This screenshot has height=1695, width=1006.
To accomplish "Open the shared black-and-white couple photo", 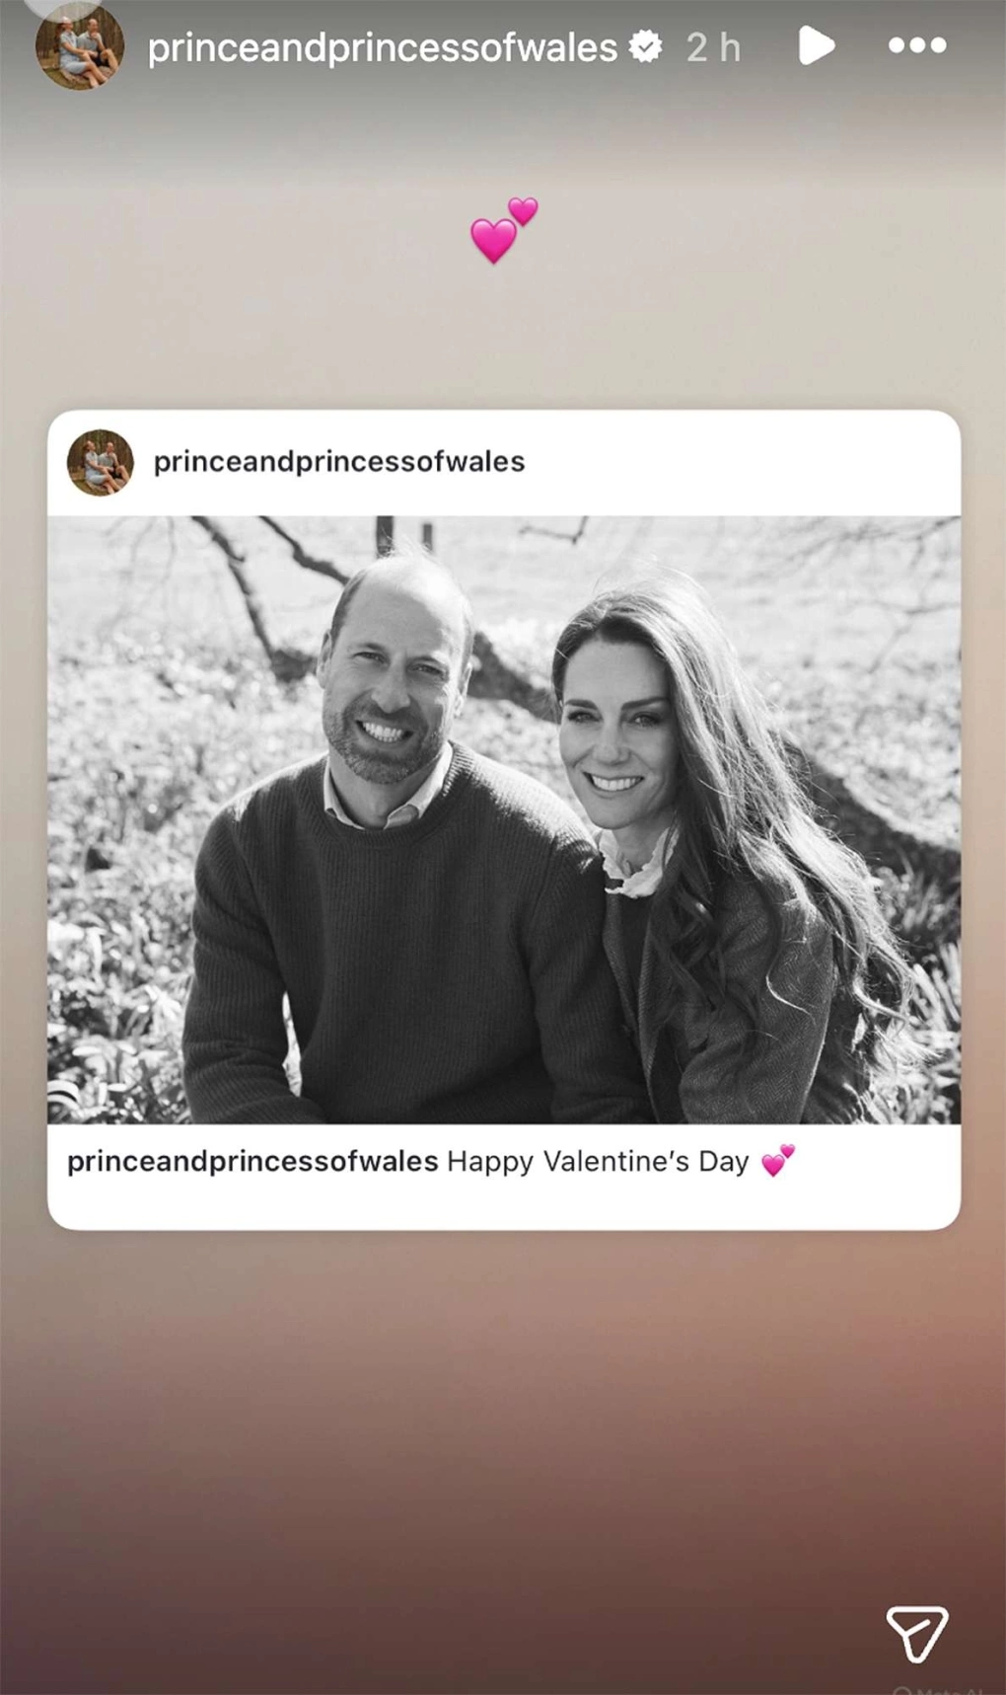I will tap(504, 819).
